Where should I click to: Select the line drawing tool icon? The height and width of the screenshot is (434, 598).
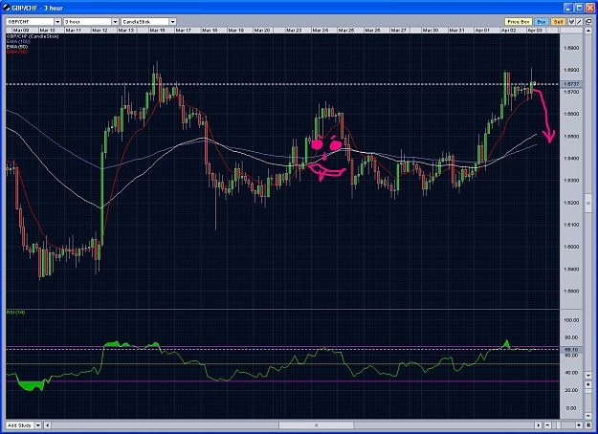pos(579,22)
